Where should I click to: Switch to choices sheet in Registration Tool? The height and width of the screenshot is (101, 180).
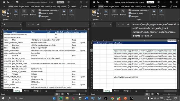coord(26,91)
